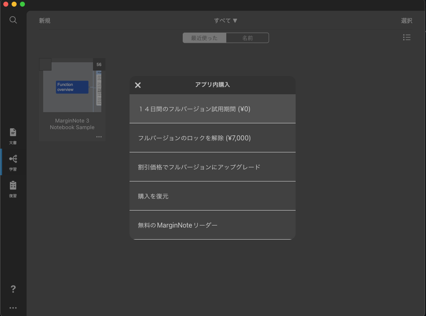Click MarginNote 3 Notebook Sample title
426x316 pixels.
tap(72, 124)
